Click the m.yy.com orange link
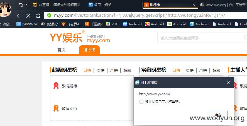This screenshot has width=247, height=126. [x=98, y=41]
